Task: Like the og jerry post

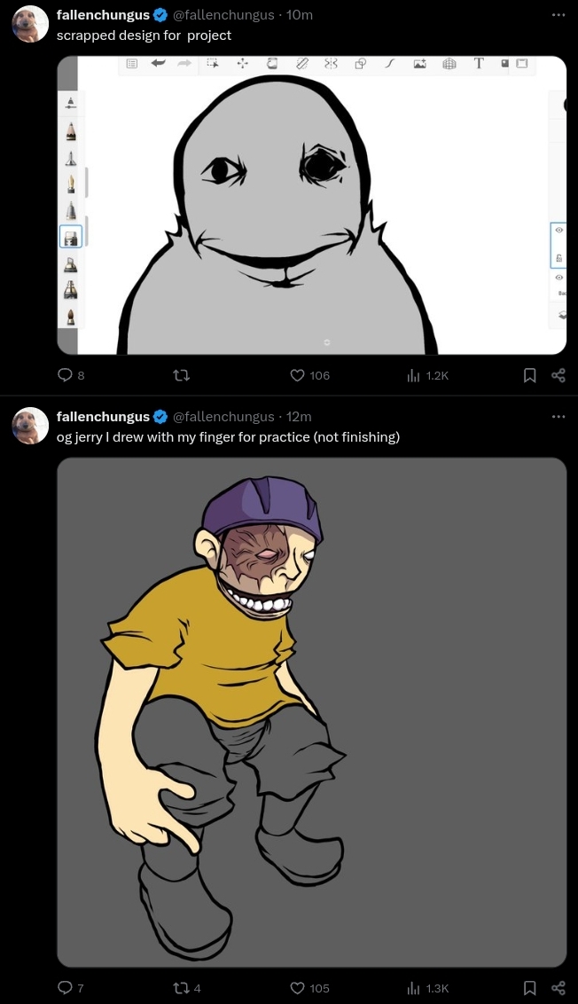Action: tap(299, 988)
